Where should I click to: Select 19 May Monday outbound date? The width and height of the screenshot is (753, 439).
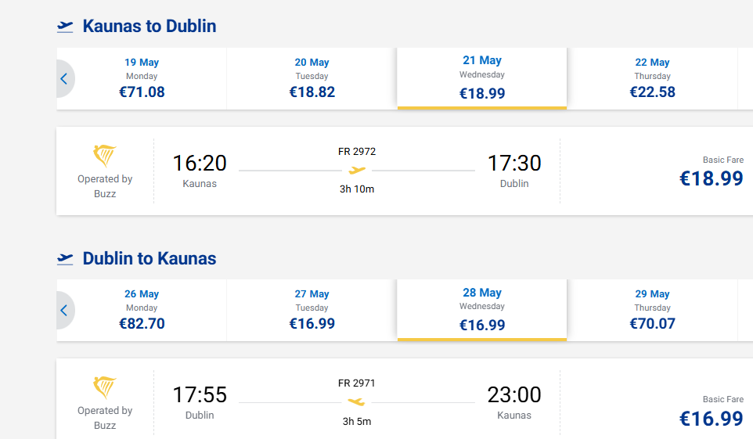point(142,78)
